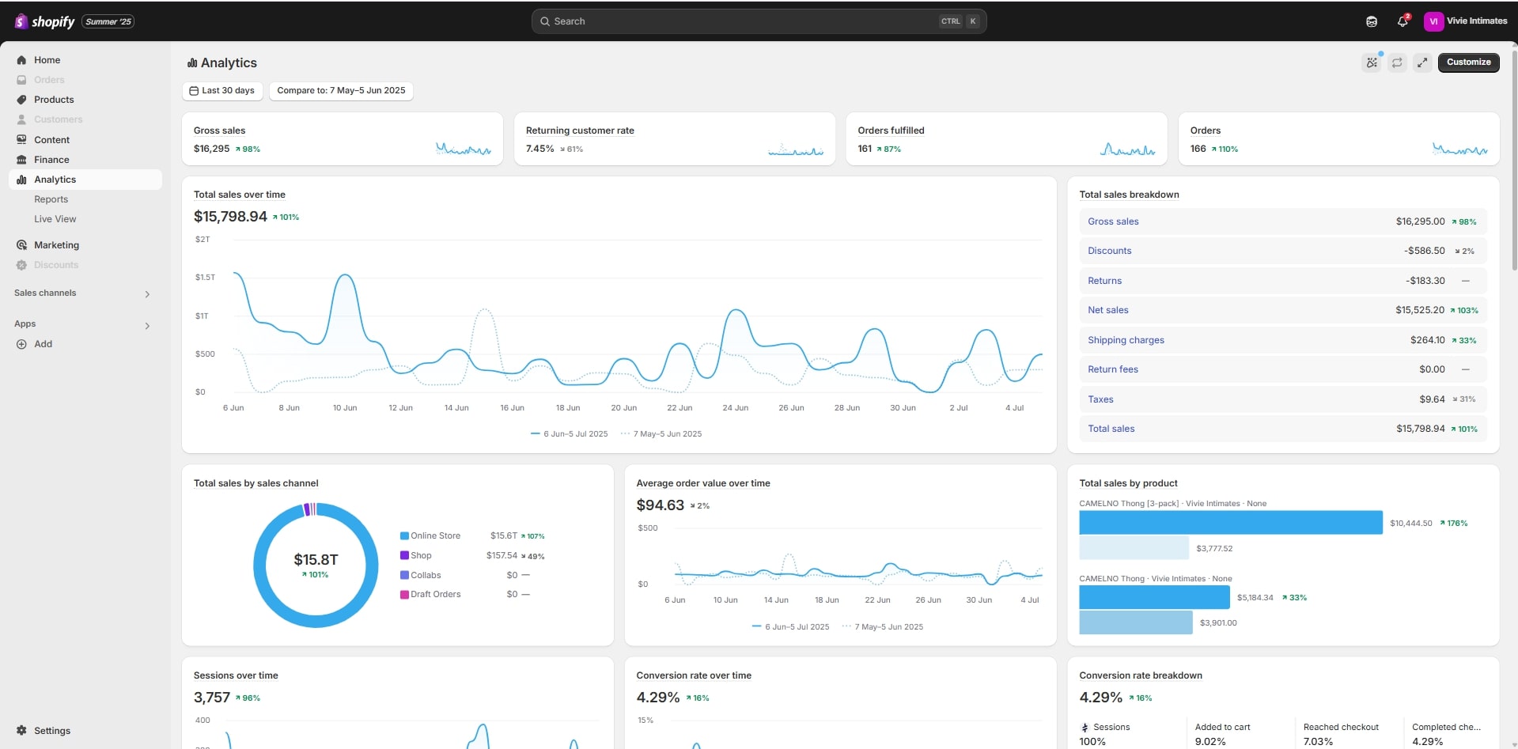Click the Total sales by sales channel title
Image resolution: width=1518 pixels, height=749 pixels.
[256, 483]
